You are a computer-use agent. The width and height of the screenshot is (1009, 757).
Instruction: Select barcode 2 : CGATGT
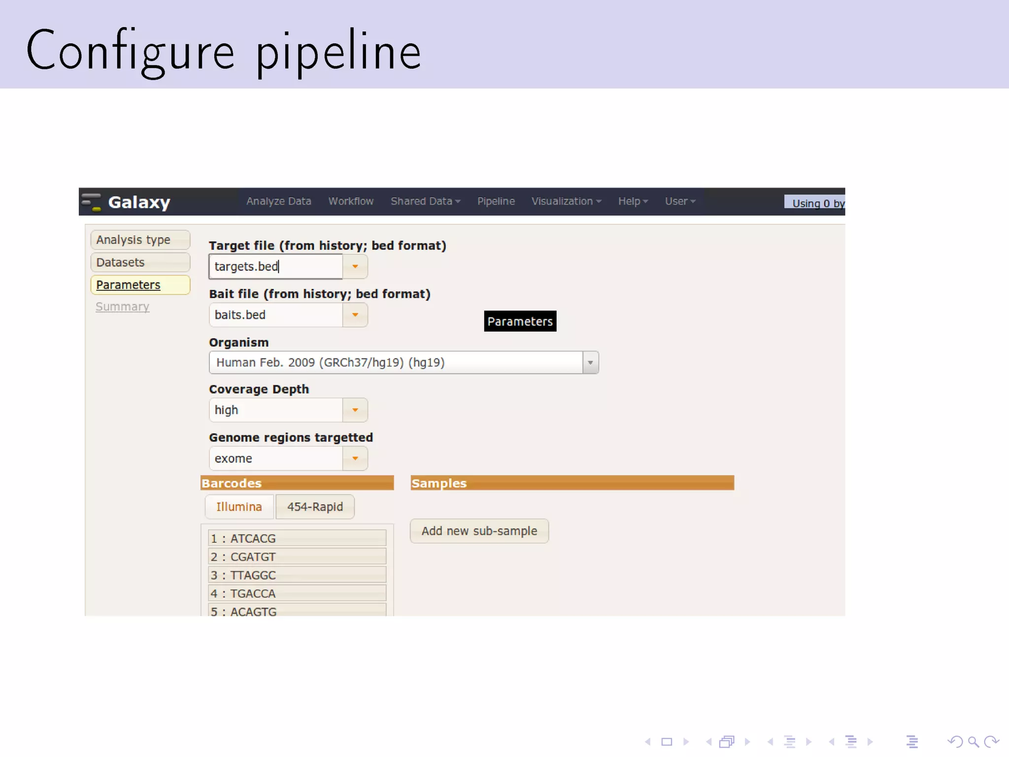(x=297, y=556)
